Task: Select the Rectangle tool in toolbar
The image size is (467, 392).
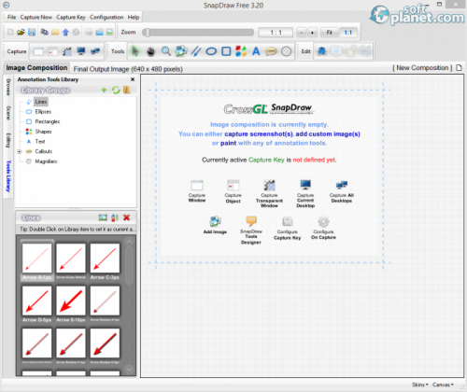Action: (226, 51)
